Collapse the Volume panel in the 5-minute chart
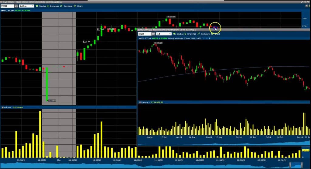 coord(2,107)
